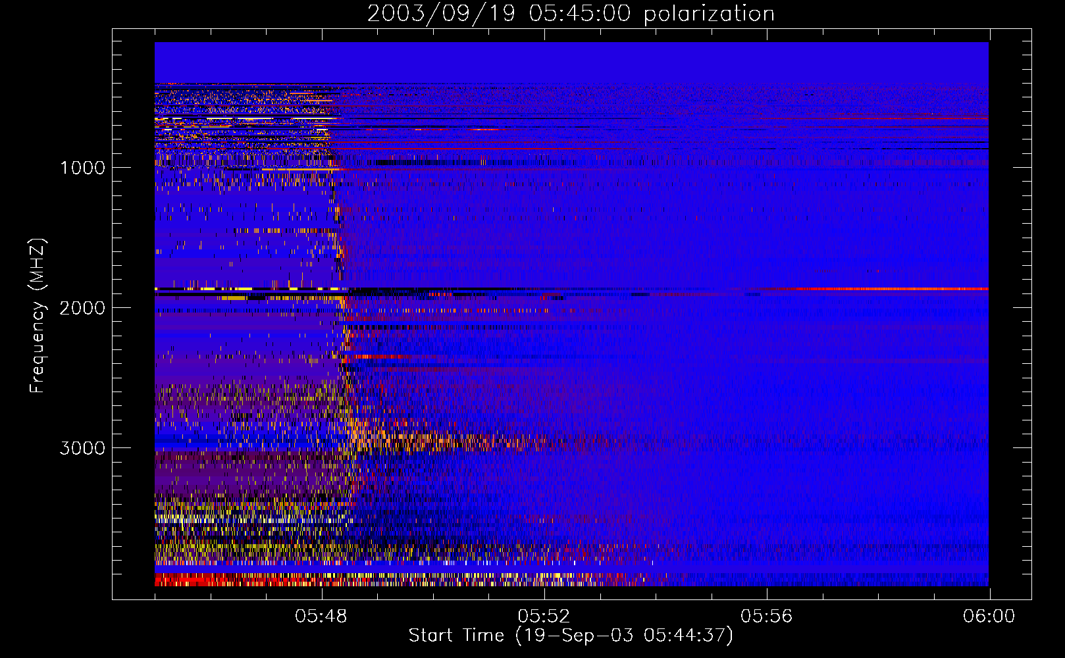Click the "Start Time (19-Sep-03 05:44:37)" label
1065x658 pixels.
click(x=571, y=636)
